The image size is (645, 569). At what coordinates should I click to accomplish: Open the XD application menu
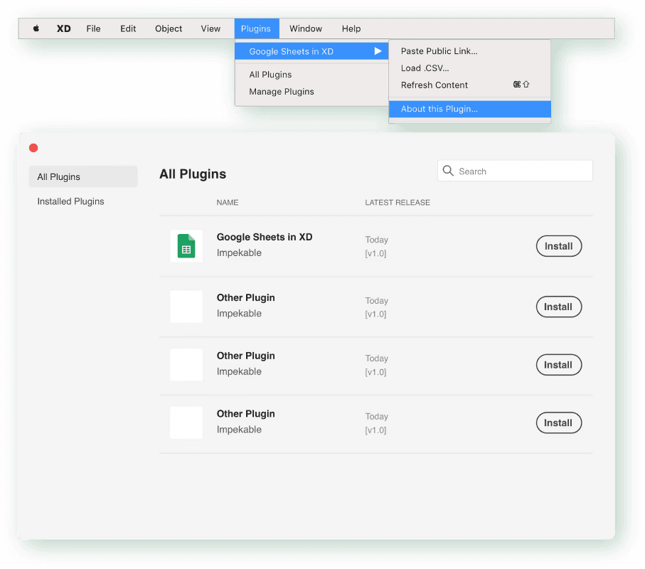pos(64,28)
